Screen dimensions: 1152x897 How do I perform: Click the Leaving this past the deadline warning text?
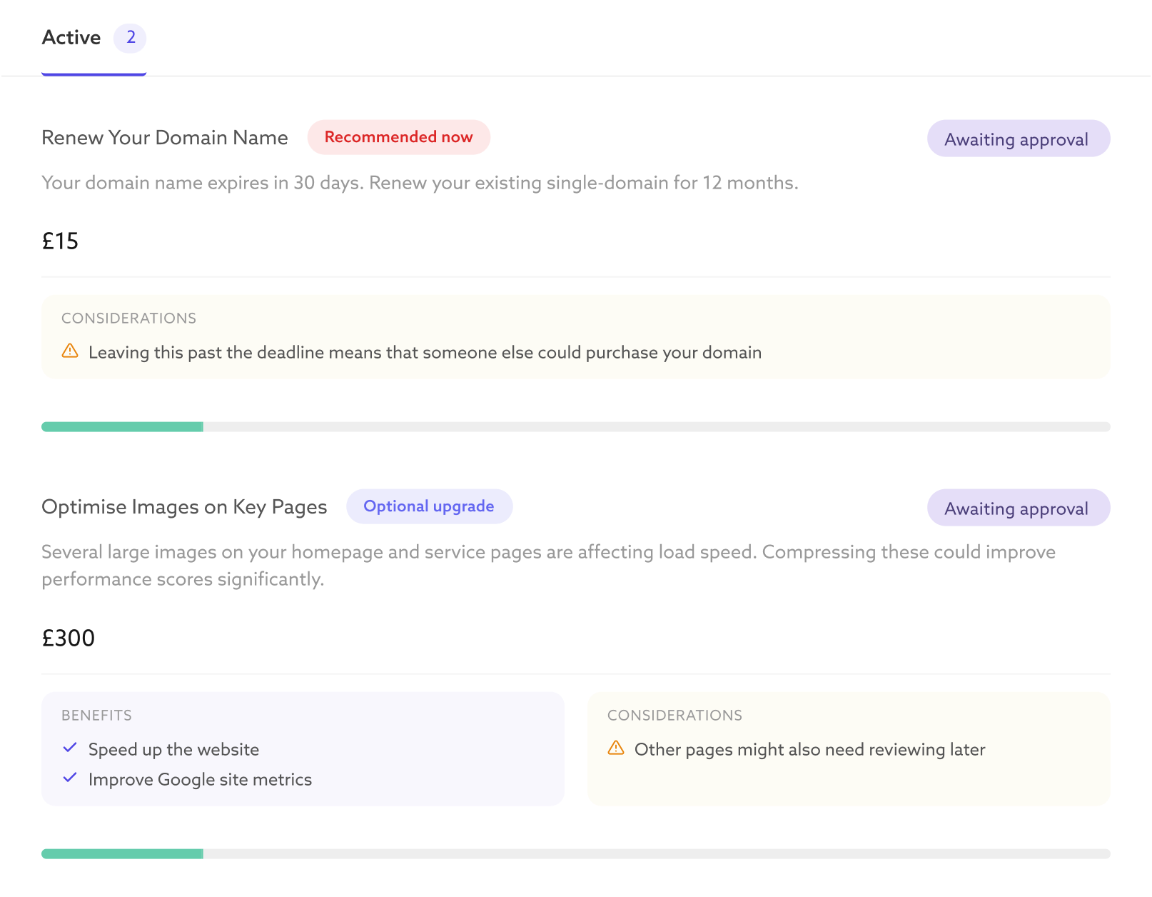425,352
